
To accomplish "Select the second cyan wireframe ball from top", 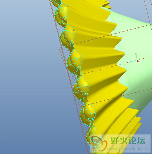I will click(x=68, y=36).
